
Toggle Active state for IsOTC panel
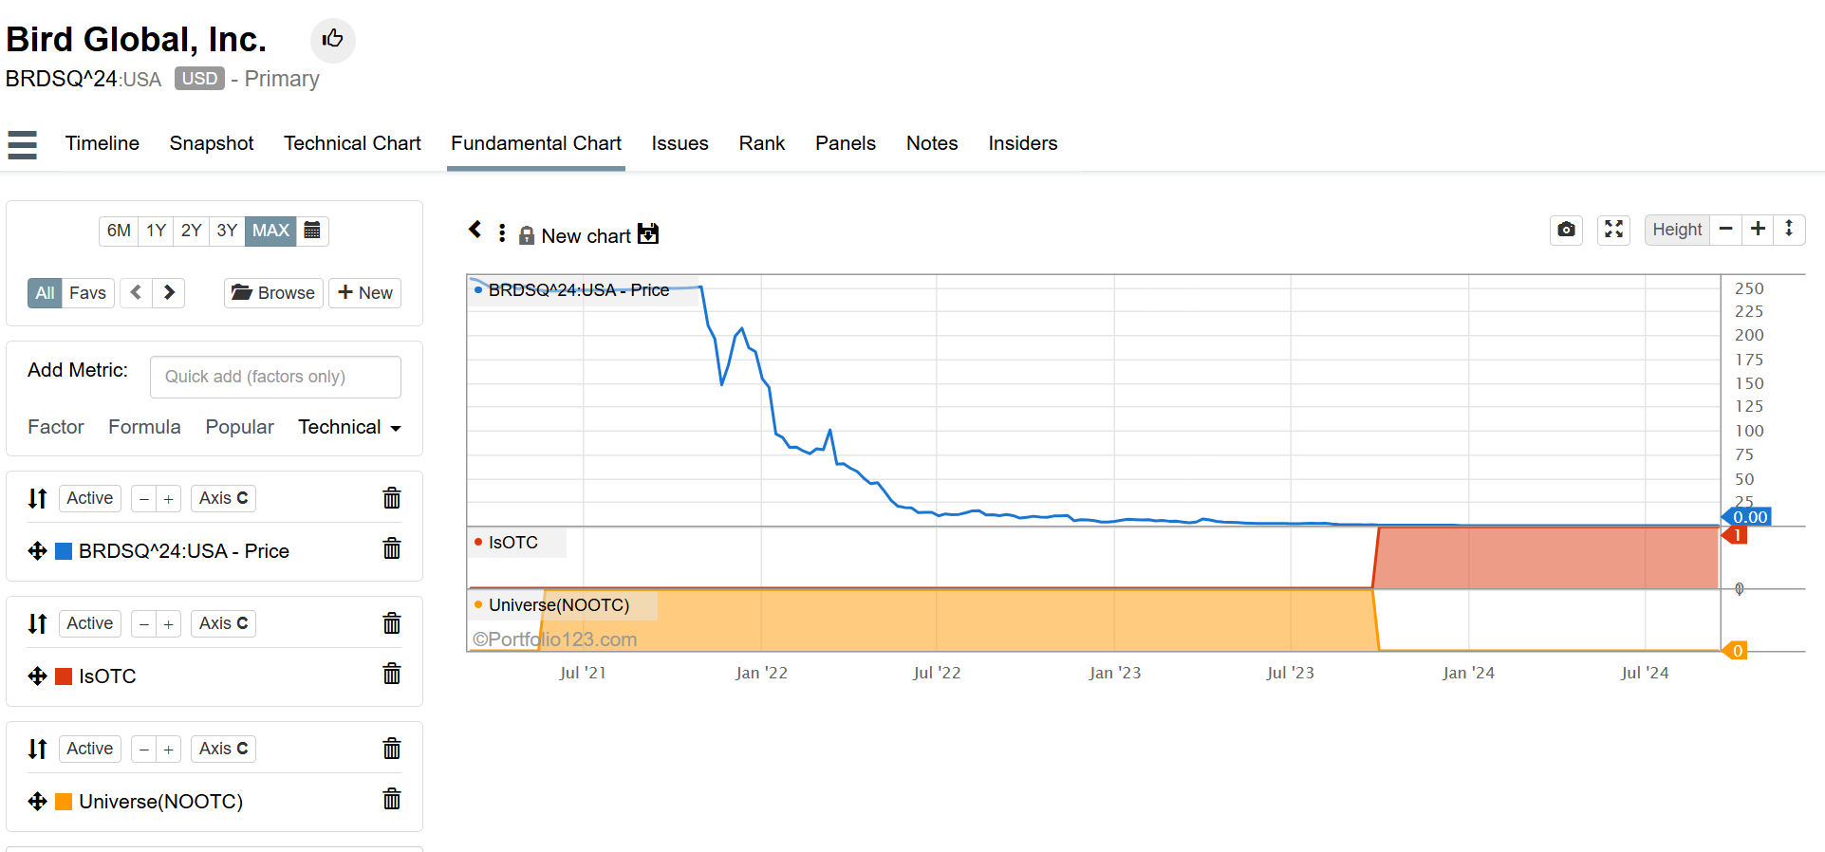click(89, 623)
